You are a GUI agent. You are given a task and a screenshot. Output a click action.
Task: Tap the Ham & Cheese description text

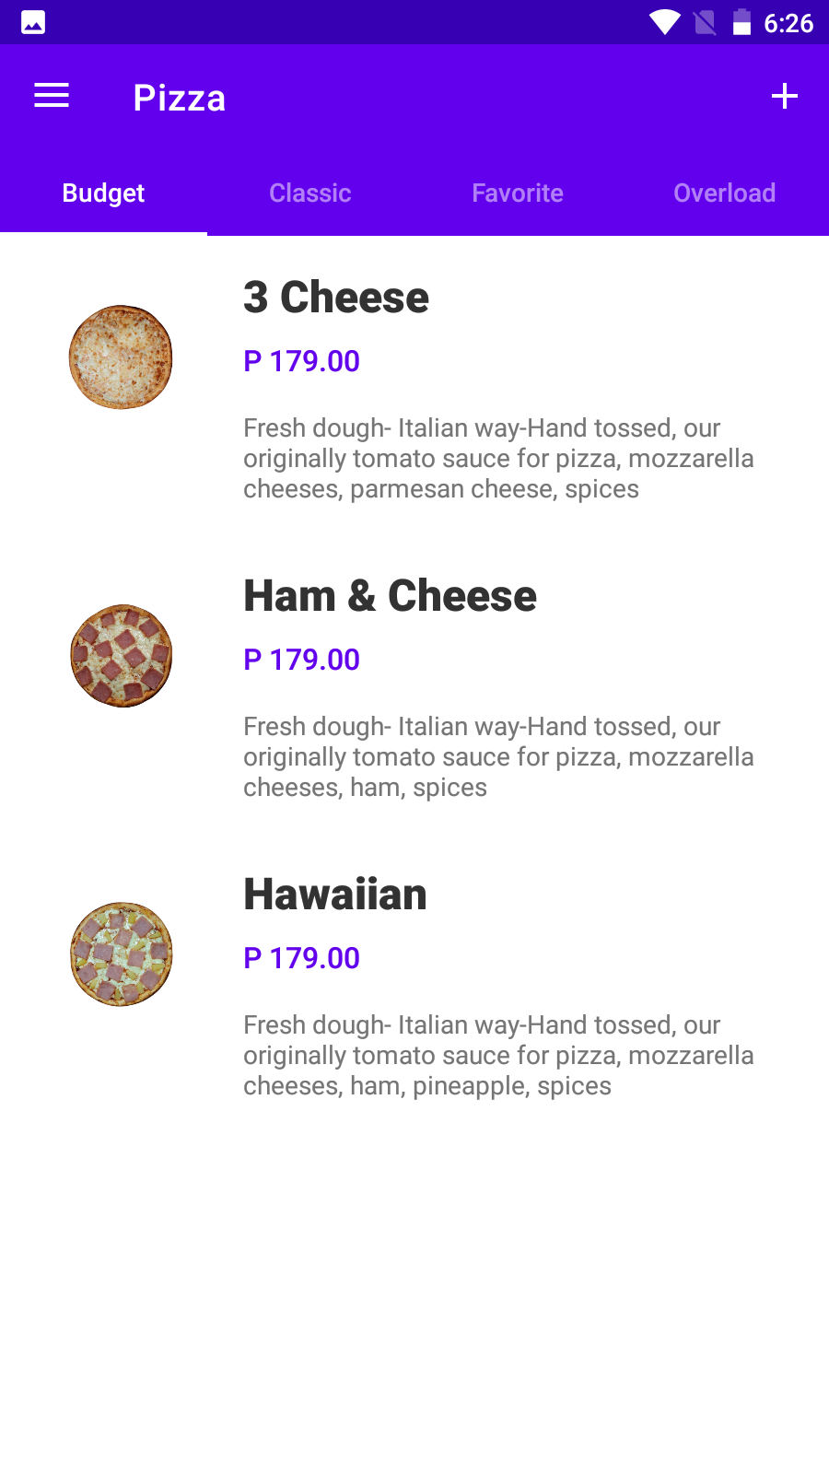498,757
